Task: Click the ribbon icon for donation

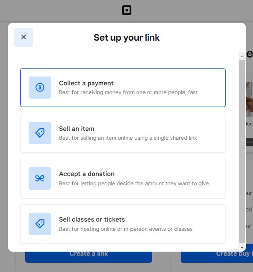Action: pyautogui.click(x=40, y=178)
